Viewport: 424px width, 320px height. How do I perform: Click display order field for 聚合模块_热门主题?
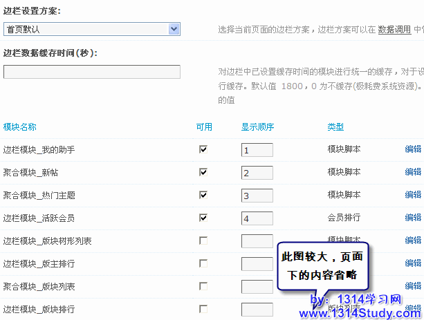(x=257, y=196)
